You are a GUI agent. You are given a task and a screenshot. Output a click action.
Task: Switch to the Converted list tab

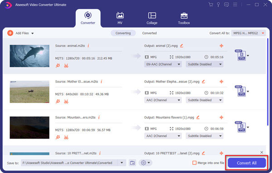pyautogui.click(x=149, y=33)
